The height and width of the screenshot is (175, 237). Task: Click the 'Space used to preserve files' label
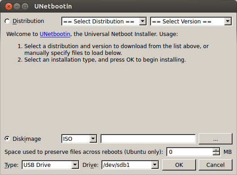tap(84, 152)
